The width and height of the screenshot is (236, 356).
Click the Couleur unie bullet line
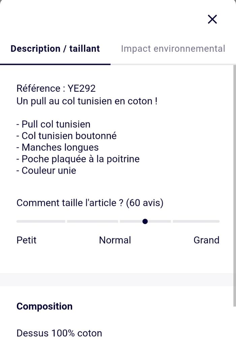47,170
